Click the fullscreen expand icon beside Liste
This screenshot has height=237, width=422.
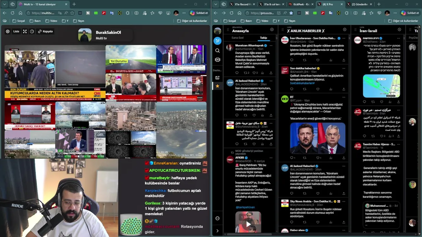click(25, 31)
